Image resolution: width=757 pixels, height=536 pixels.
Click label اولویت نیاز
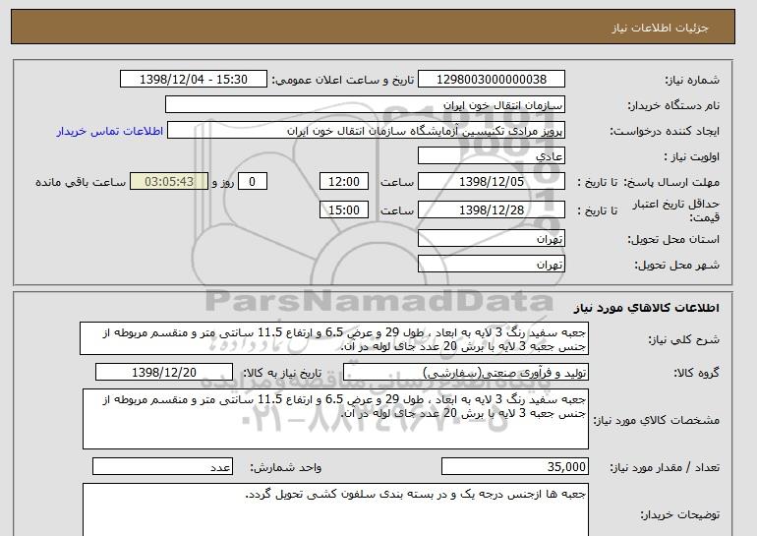click(x=692, y=156)
